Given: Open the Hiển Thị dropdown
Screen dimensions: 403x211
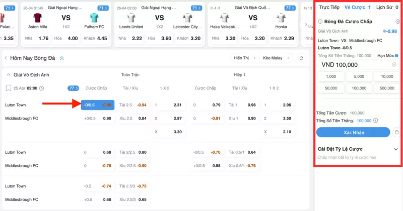Looking at the screenshot, I should pyautogui.click(x=245, y=58).
